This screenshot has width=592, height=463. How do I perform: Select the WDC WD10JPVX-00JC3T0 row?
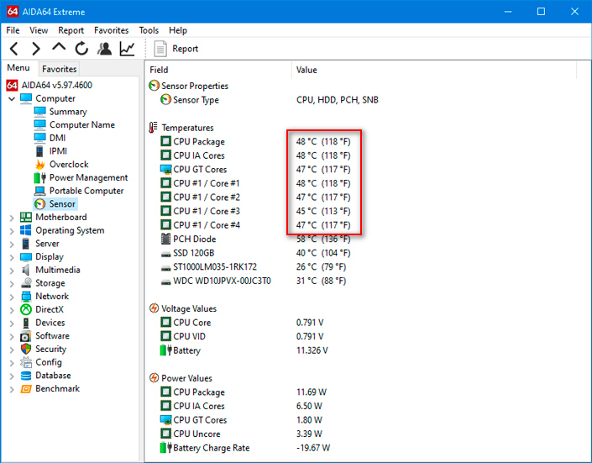click(253, 281)
